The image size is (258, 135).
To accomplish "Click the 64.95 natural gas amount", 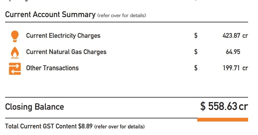I will pos(233,52).
